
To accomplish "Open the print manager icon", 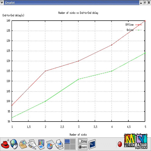I will pyautogui.click(x=59, y=144).
